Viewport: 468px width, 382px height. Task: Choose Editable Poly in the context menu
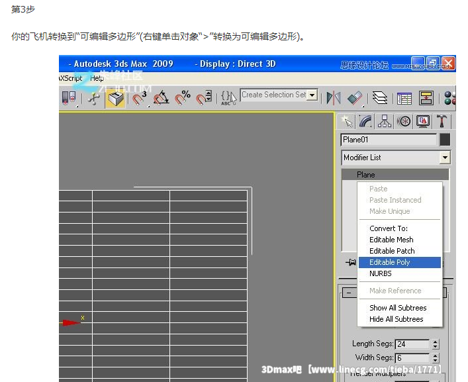click(400, 262)
